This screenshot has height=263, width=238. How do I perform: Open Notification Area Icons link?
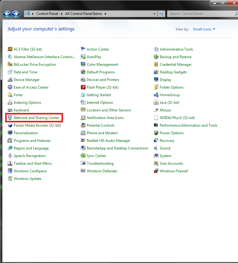(x=105, y=118)
